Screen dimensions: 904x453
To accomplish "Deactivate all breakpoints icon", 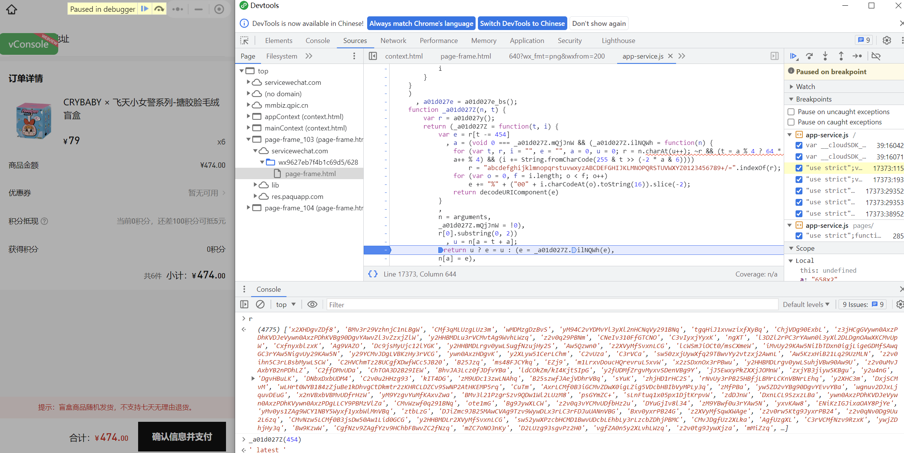I will 876,56.
